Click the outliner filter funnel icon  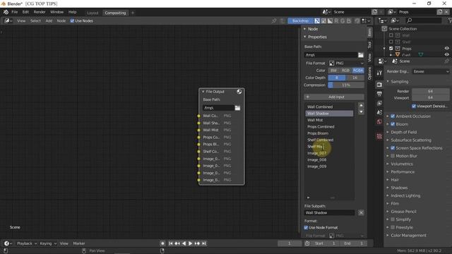pos(450,20)
